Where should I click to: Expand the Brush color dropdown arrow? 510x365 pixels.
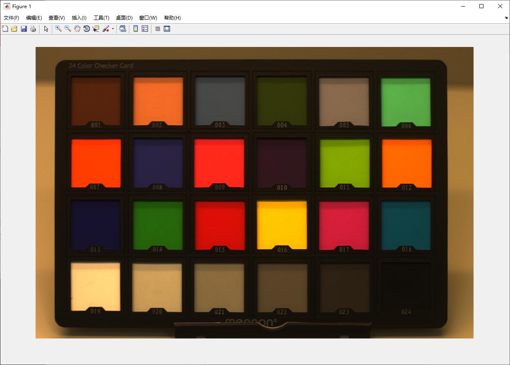click(x=113, y=29)
